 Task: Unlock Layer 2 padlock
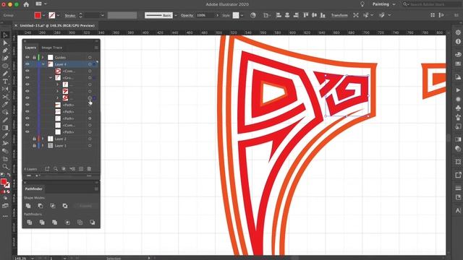[34, 139]
